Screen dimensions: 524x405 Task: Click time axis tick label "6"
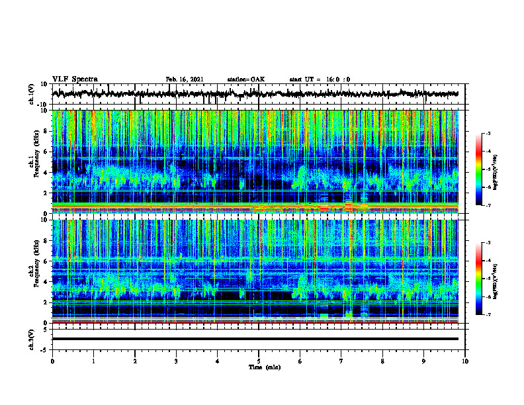(300, 361)
